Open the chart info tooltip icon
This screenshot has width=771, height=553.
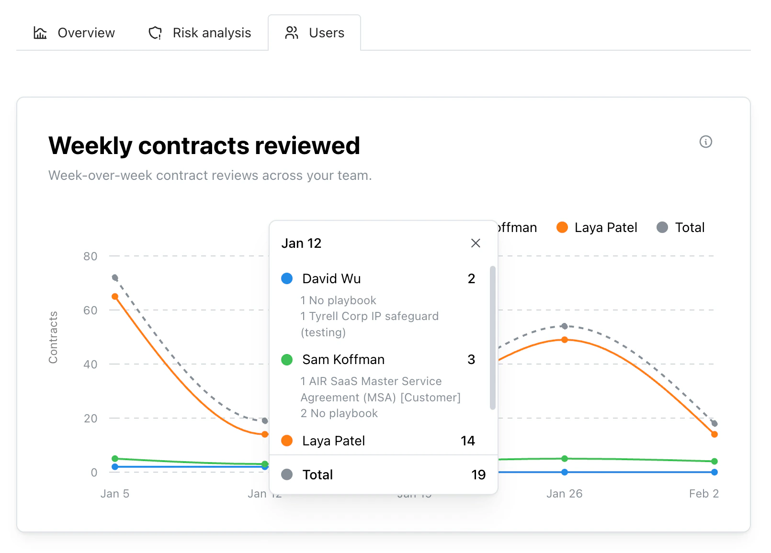click(x=705, y=142)
